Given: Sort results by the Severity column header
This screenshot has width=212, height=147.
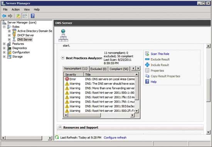Looking at the screenshot, I should click(x=74, y=74).
